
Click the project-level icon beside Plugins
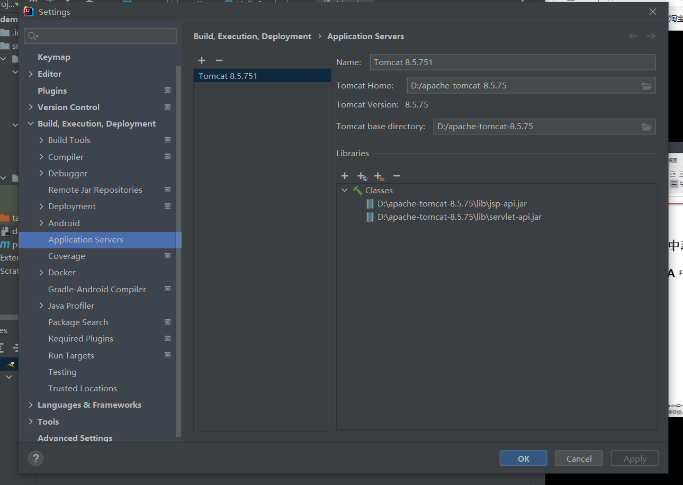(x=168, y=91)
